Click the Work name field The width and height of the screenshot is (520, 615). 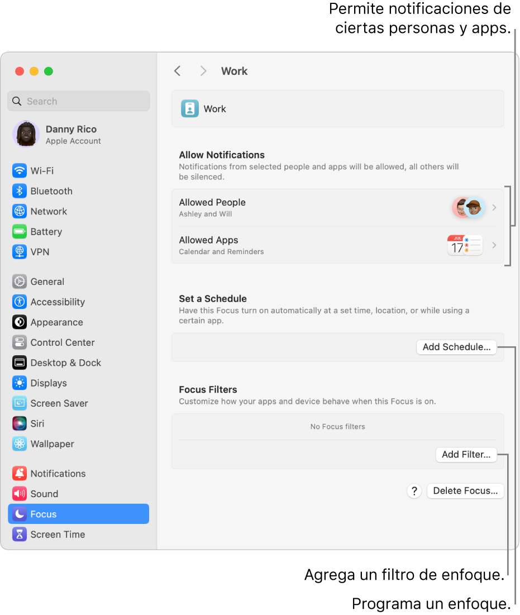[x=338, y=109]
